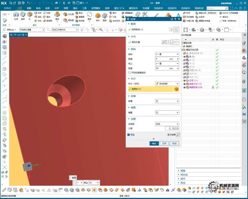Expand the 相关性 section in navigator
This screenshot has height=199, width=248.
coord(184,175)
